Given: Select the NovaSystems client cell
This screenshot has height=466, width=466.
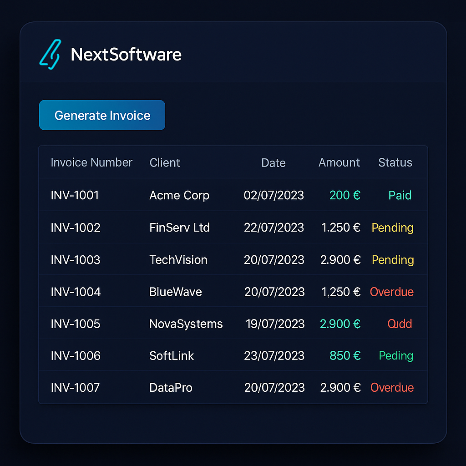Looking at the screenshot, I should point(186,324).
